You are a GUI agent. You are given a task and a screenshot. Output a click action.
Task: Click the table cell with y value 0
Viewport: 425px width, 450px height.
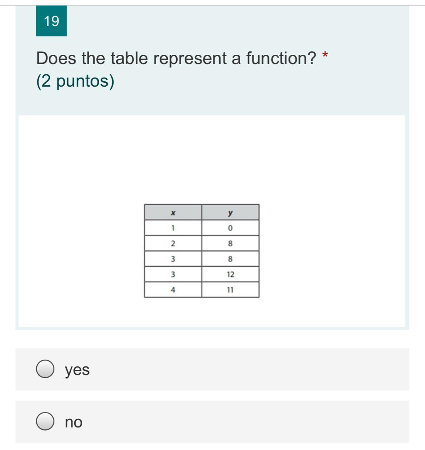click(230, 228)
